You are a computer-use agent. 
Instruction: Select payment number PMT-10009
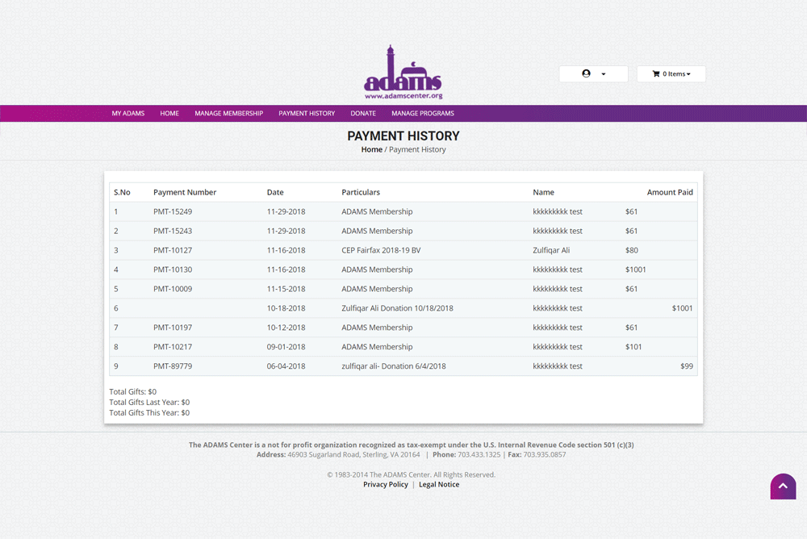click(173, 289)
